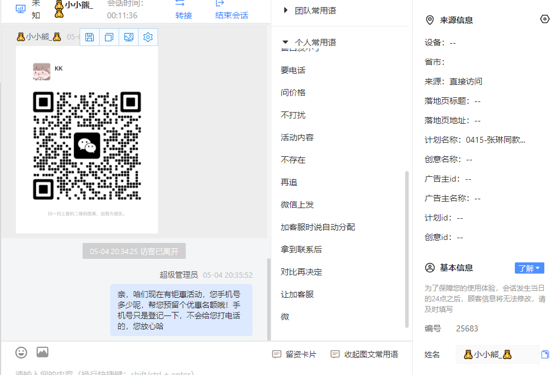Click the KK avatar in the QR image
The width and height of the screenshot is (552, 375).
[41, 71]
